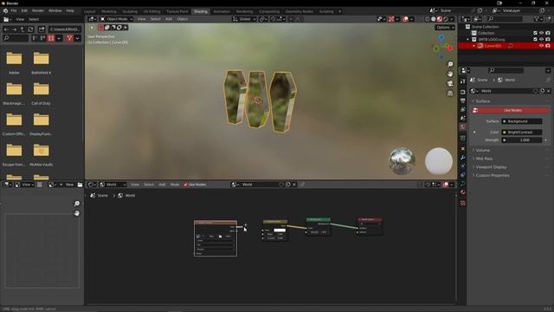Viewport: 554px width, 312px height.
Task: Open World properties tab
Action: [x=463, y=127]
